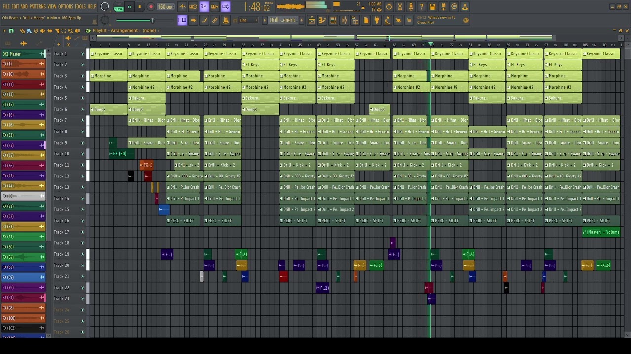Open the Line snap dropdown
The image size is (631, 354).
pos(248,20)
